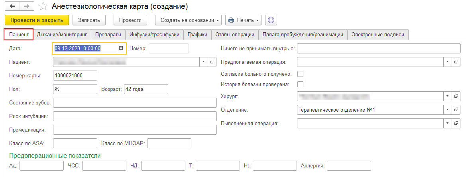The image size is (466, 177).
Task: Expand the Отделение dropdown list
Action: point(447,110)
